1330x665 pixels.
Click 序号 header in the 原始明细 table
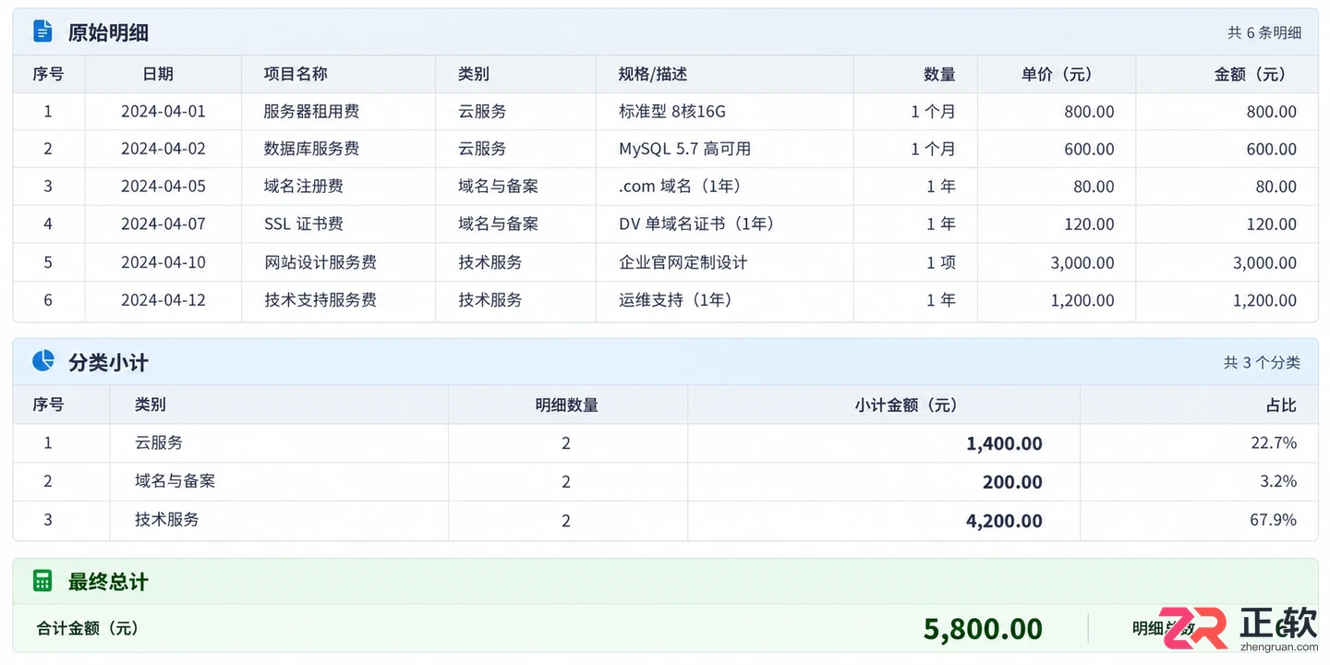click(48, 74)
